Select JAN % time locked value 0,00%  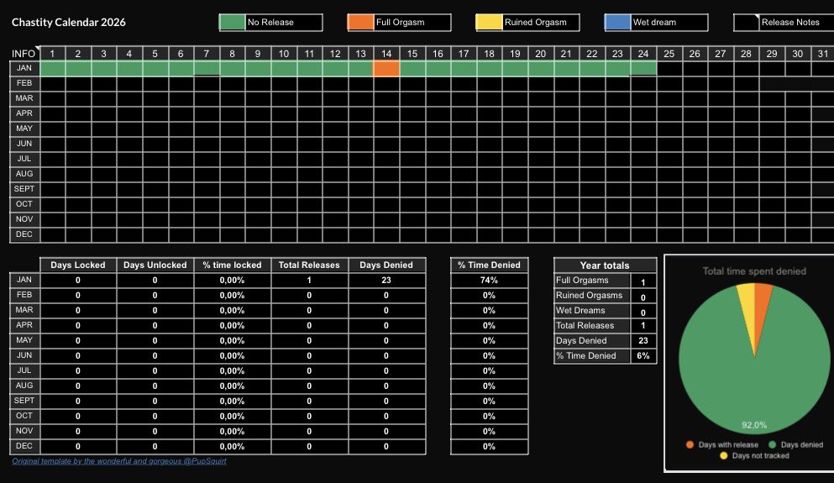(x=233, y=281)
